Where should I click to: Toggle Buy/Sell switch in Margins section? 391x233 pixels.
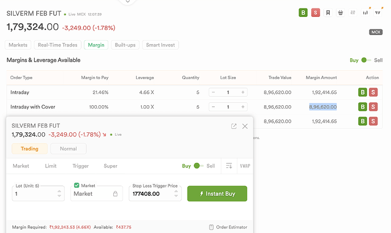coord(366,60)
